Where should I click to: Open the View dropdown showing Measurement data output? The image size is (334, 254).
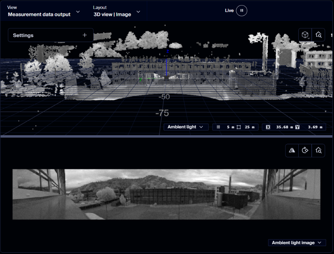tap(43, 11)
